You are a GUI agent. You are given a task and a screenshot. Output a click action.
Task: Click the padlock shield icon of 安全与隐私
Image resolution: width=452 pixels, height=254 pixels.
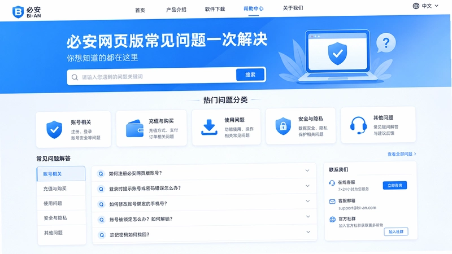[x=283, y=126]
